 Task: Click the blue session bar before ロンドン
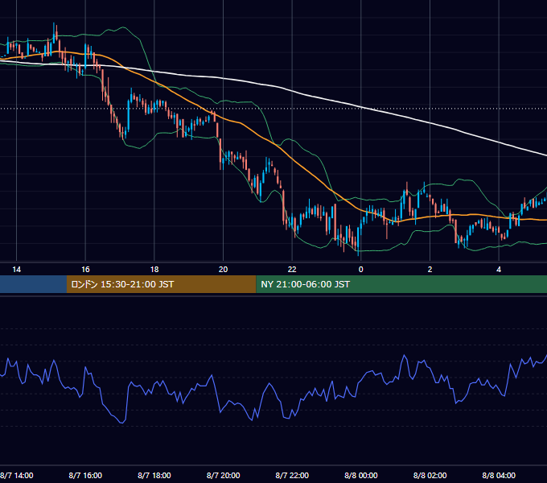click(33, 284)
